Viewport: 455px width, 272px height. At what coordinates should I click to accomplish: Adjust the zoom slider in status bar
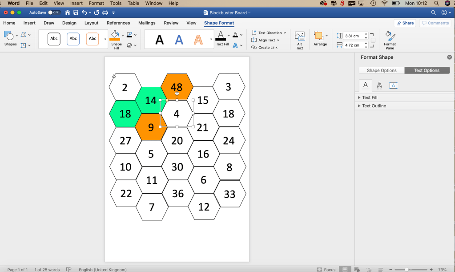pyautogui.click(x=407, y=269)
